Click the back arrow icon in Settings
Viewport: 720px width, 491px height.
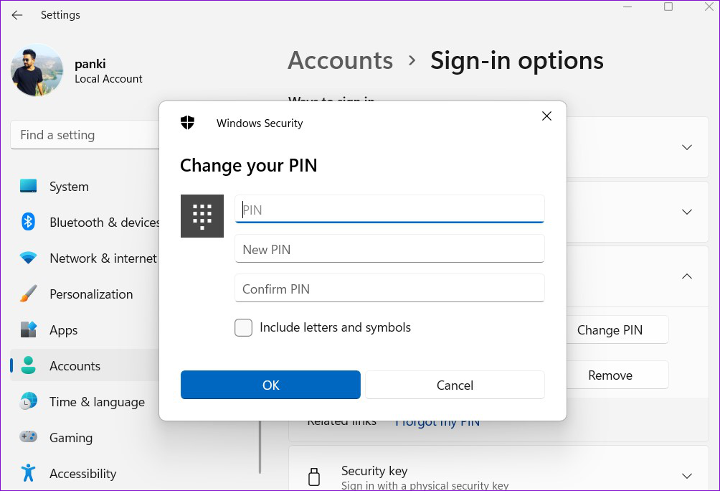click(17, 15)
